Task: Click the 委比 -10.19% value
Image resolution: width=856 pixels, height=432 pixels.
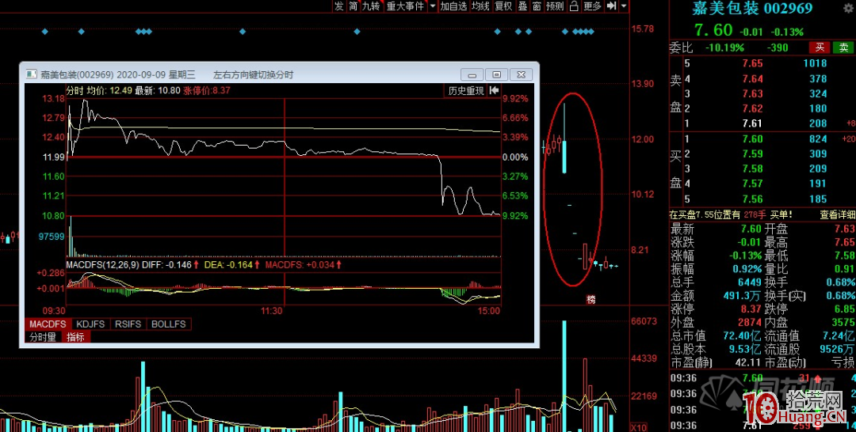Action: coord(724,48)
